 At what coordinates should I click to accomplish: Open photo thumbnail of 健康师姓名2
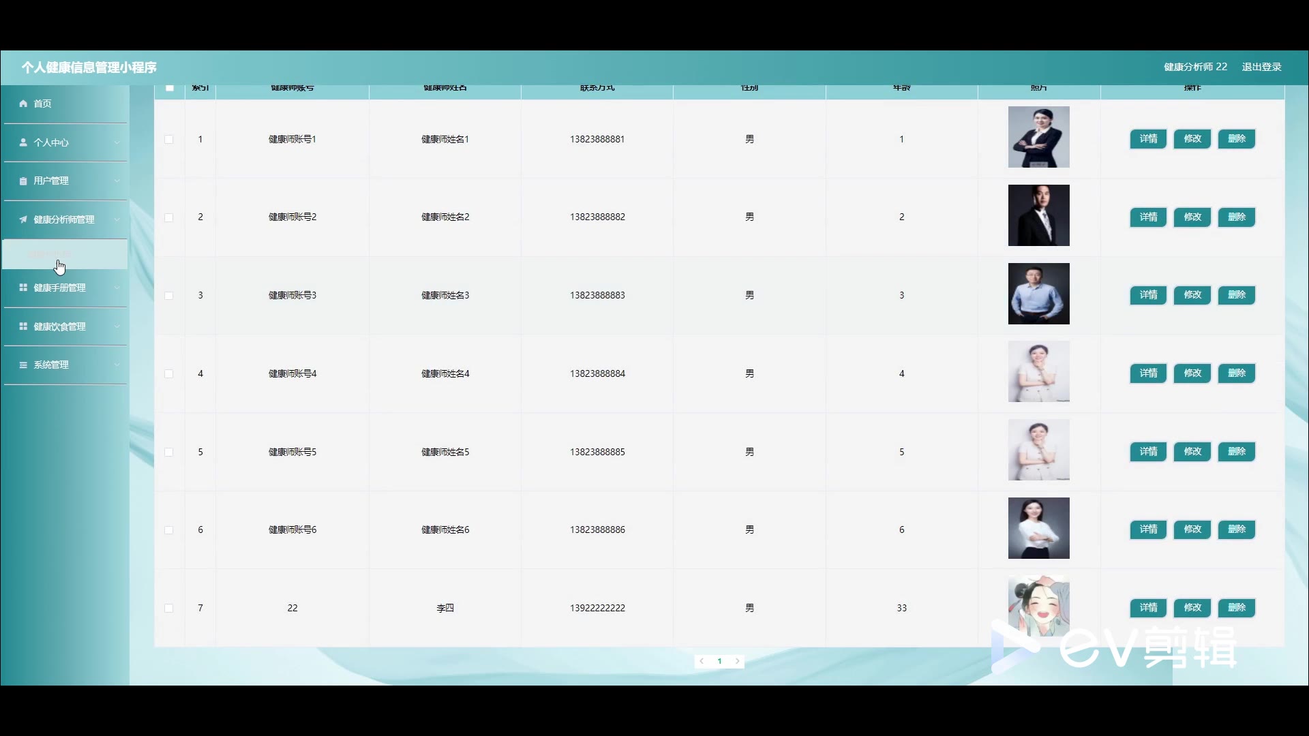tap(1038, 215)
